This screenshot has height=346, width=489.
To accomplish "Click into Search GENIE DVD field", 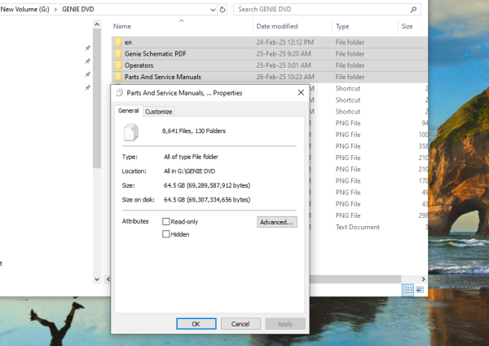I will (x=327, y=9).
